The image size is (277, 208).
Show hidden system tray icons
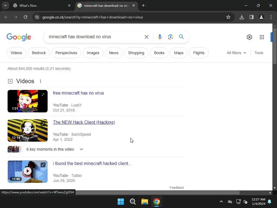pyautogui.click(x=221, y=201)
